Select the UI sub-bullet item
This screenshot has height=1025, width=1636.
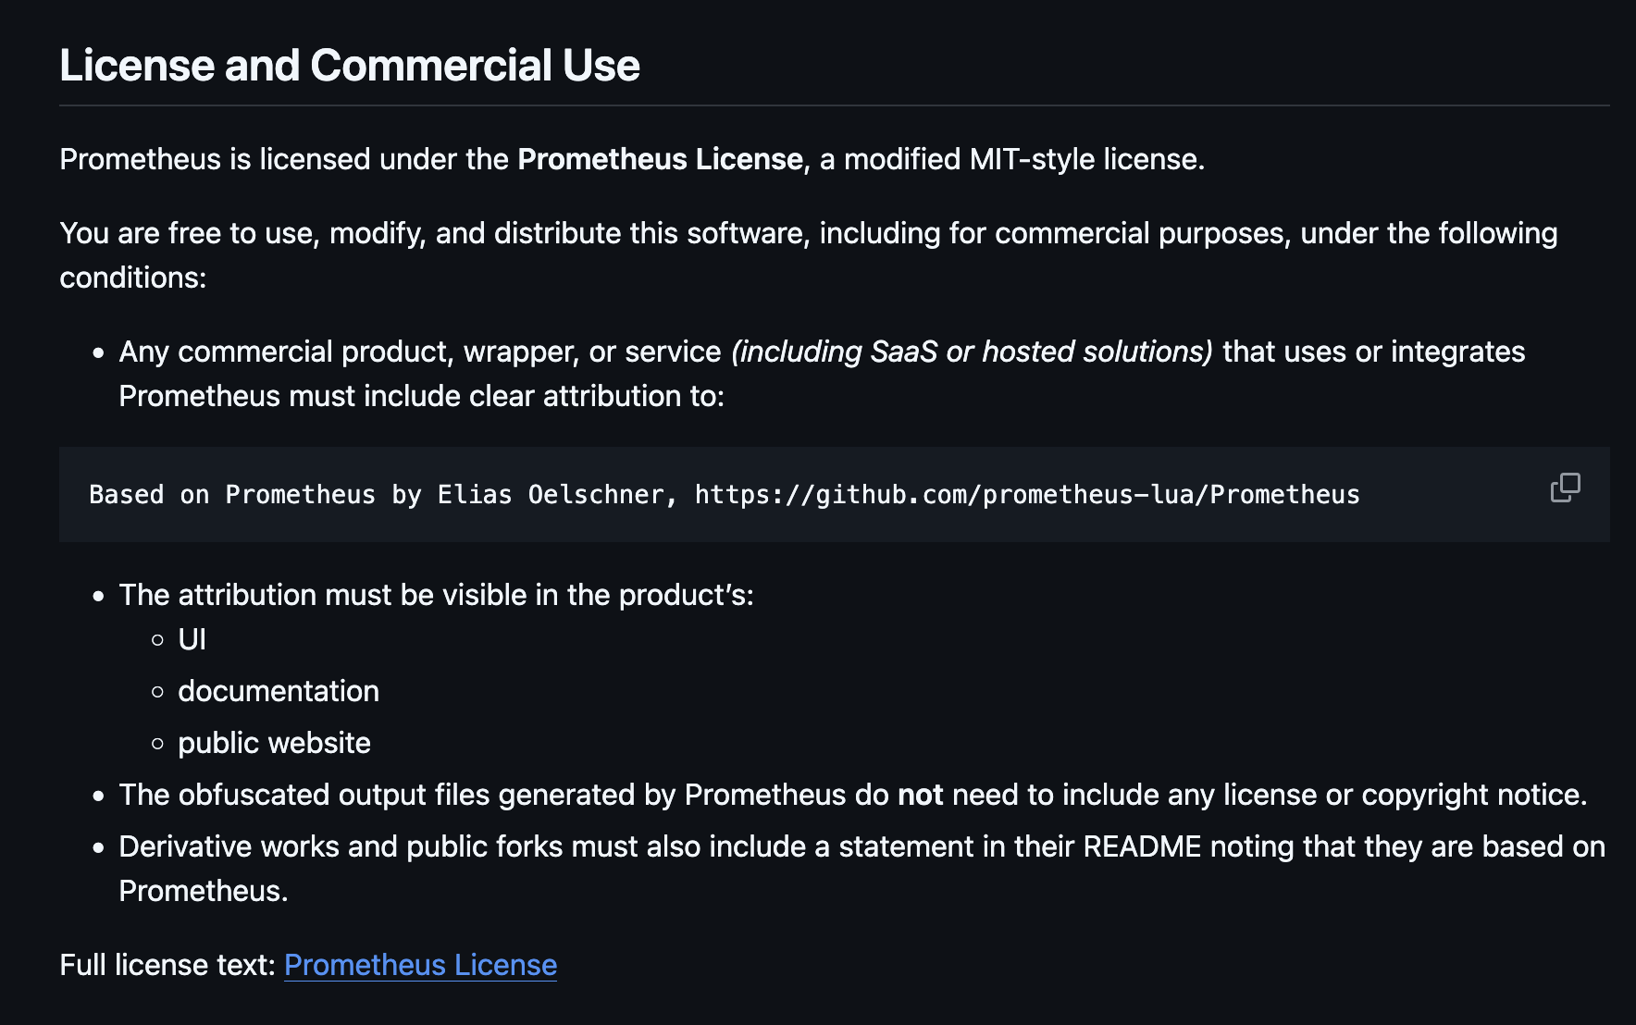coord(192,639)
